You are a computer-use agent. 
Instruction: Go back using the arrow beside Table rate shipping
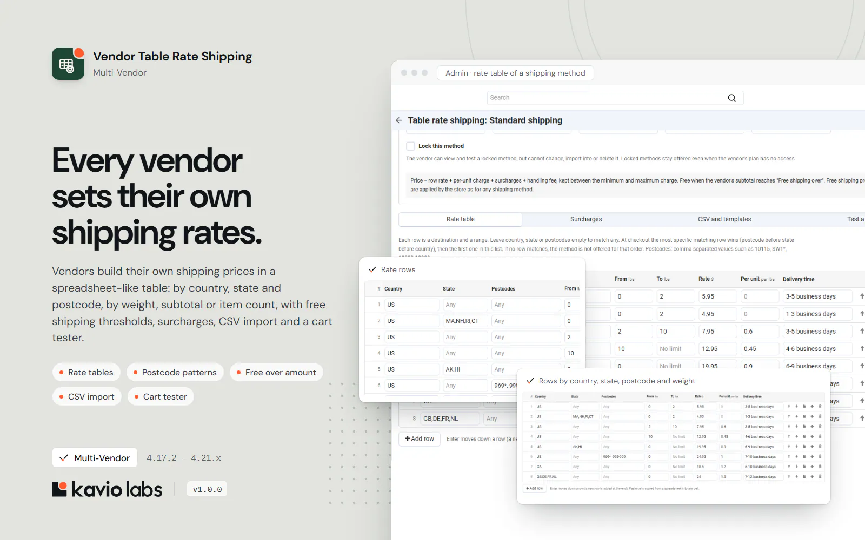pyautogui.click(x=399, y=120)
